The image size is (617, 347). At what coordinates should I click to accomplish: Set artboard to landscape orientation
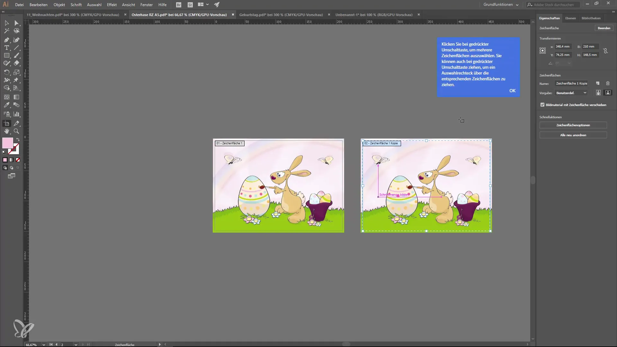[x=608, y=93]
